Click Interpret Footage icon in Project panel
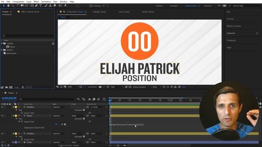Screen dimensions: 262x147 [2, 87]
